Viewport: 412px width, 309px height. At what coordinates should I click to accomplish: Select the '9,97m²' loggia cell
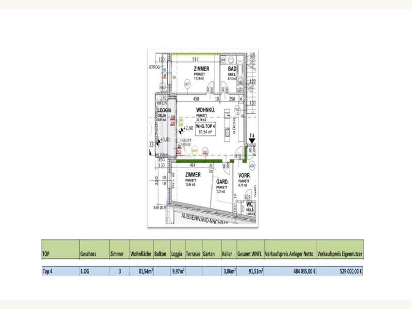point(178,271)
